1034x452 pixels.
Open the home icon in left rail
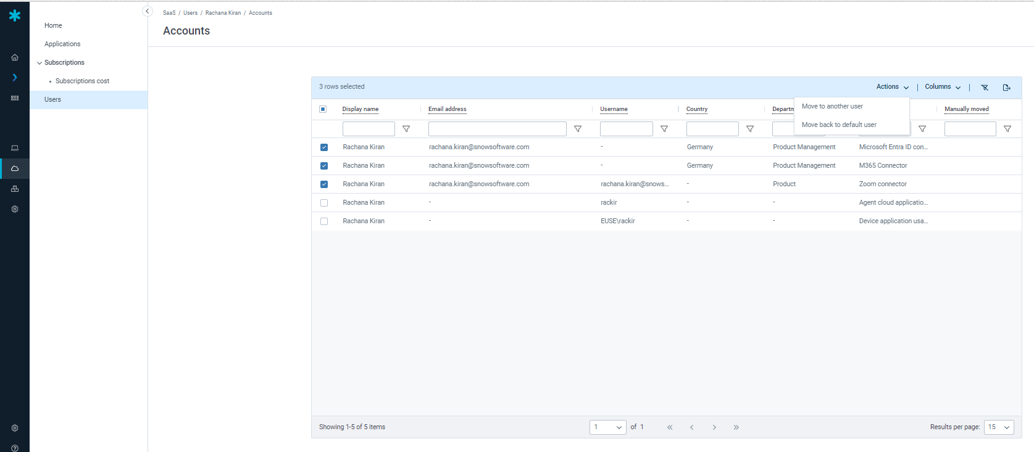(x=15, y=57)
